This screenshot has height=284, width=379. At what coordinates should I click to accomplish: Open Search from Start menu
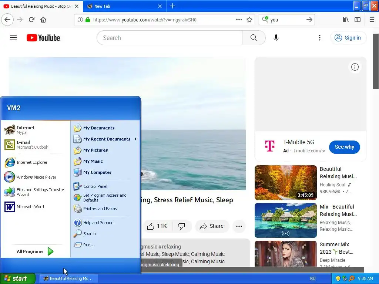[x=105, y=234]
